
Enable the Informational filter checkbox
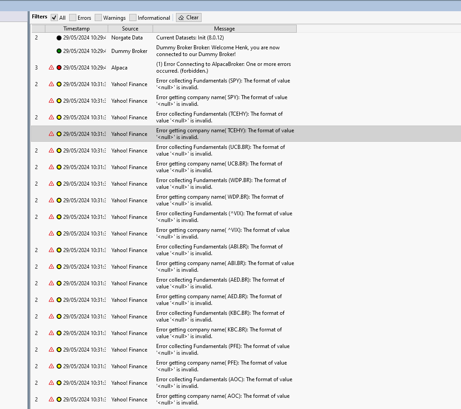click(x=133, y=17)
